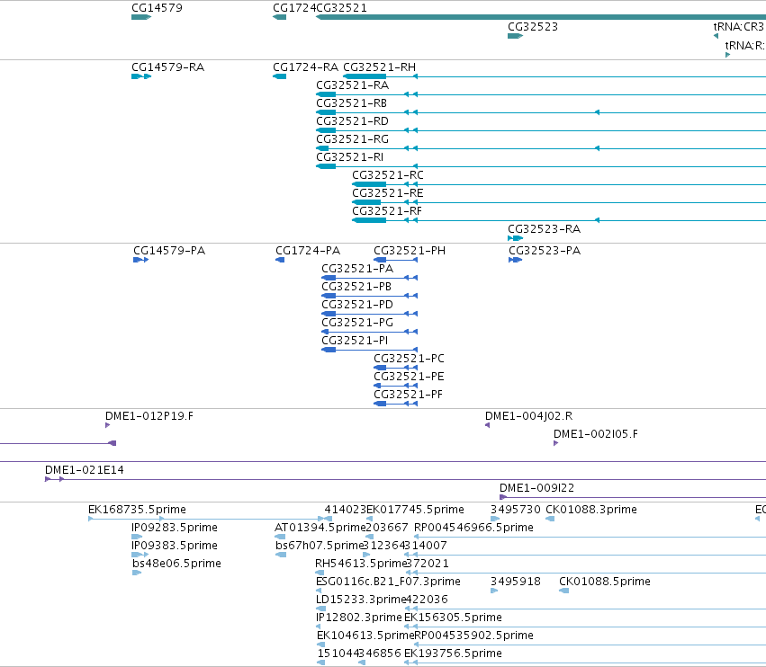Select the CG32521-RD transcript label

352,121
